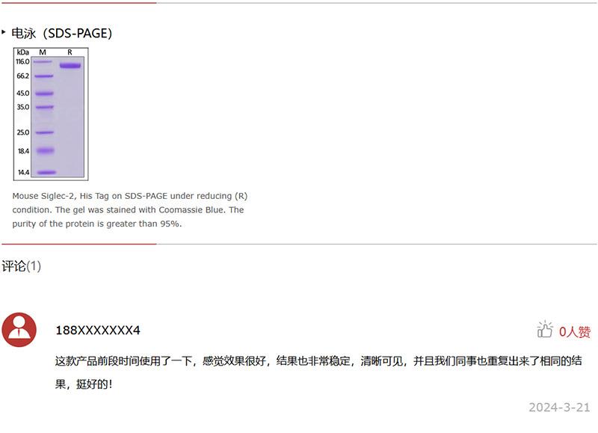Image resolution: width=598 pixels, height=433 pixels.
Task: Select the 电泳 (SDS-PAGE) section heading
Action: [62, 33]
